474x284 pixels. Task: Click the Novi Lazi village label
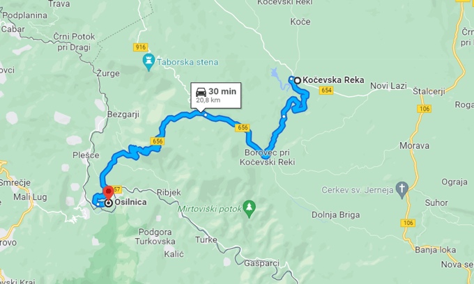(388, 86)
